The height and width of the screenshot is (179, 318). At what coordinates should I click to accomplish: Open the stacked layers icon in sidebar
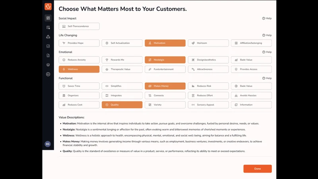tap(48, 65)
